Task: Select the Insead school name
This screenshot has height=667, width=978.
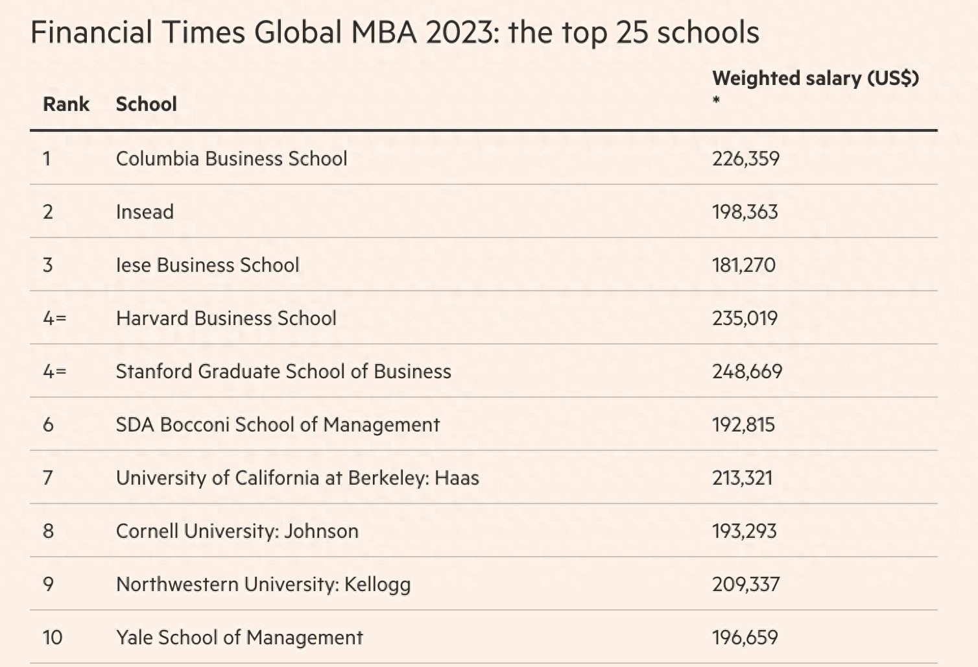Action: (x=145, y=212)
